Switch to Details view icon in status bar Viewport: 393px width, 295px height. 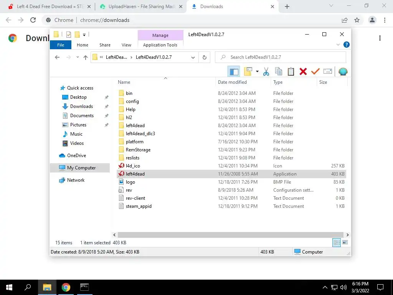coord(337,242)
